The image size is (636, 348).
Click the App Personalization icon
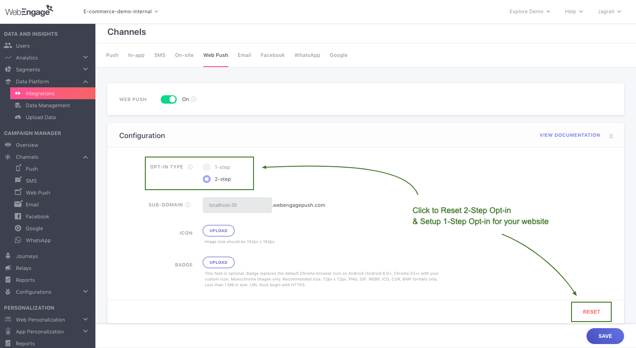click(x=8, y=331)
